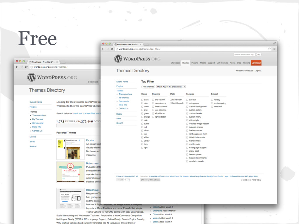Screen dimensions: 299x224
Task: Check the translation-ready checkbox
Action: pos(187,161)
